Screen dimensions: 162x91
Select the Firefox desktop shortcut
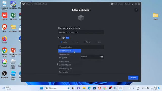[4, 40]
